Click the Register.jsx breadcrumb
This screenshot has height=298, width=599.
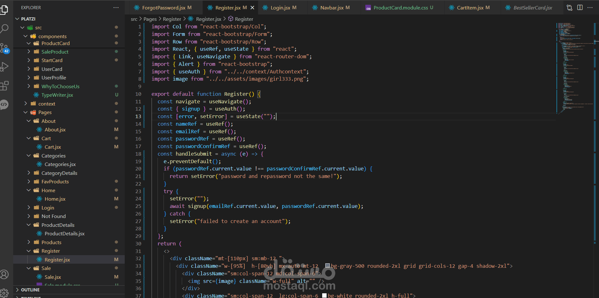pos(208,19)
